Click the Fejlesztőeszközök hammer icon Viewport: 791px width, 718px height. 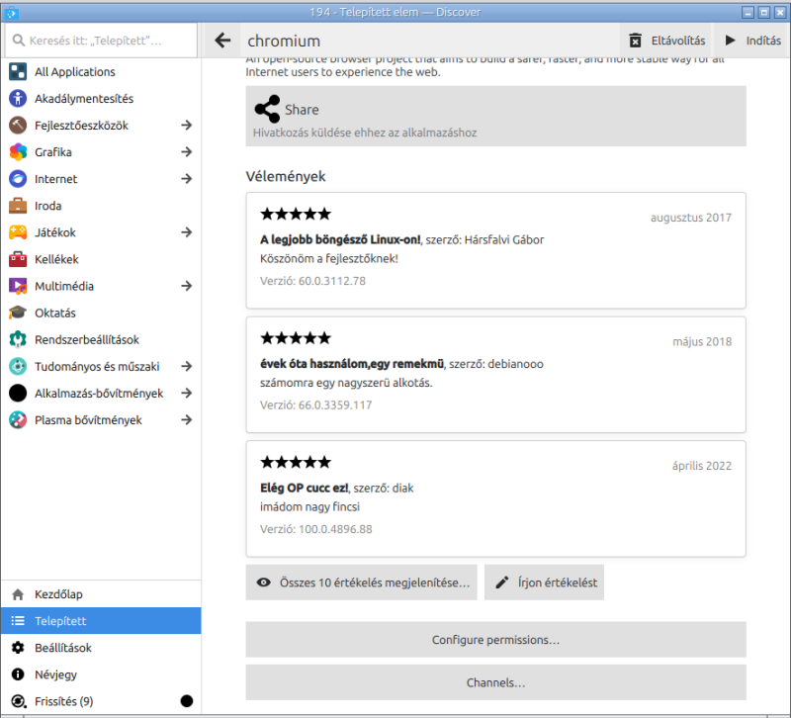[18, 126]
